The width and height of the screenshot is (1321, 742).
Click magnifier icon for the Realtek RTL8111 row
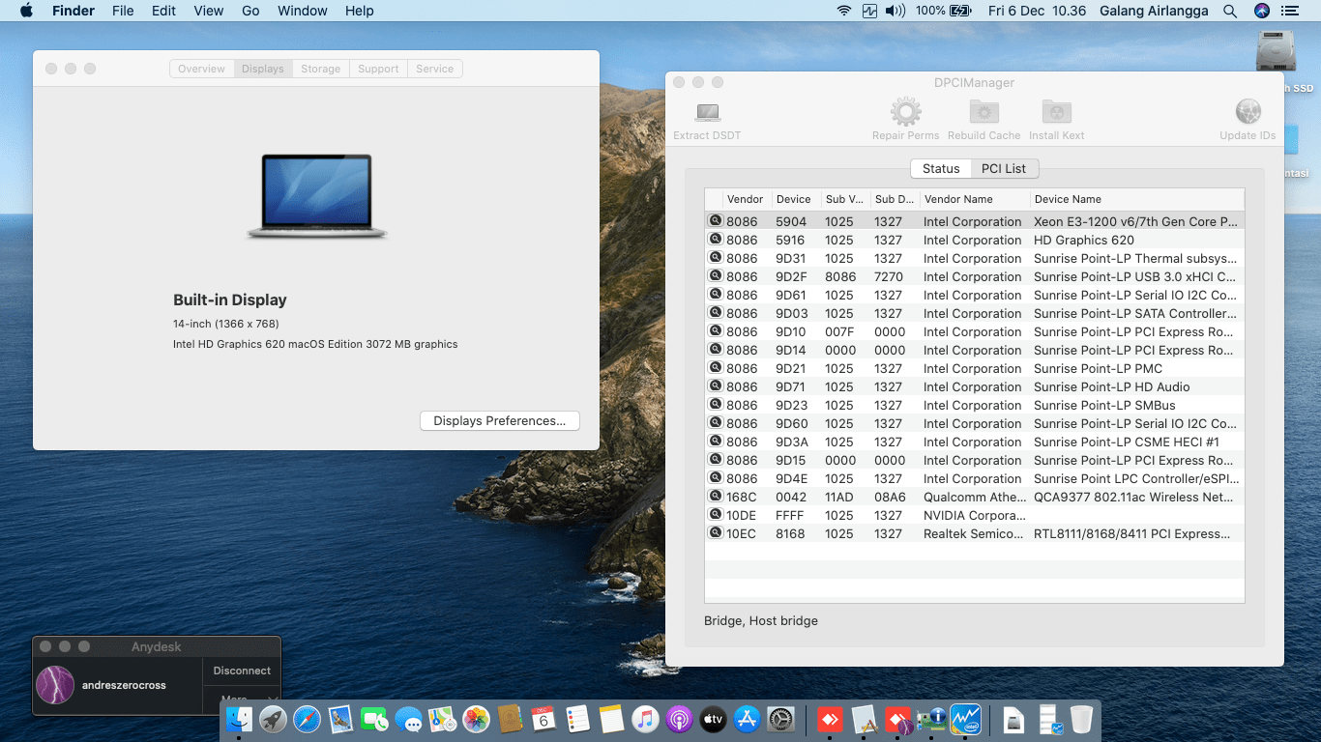pyautogui.click(x=715, y=533)
